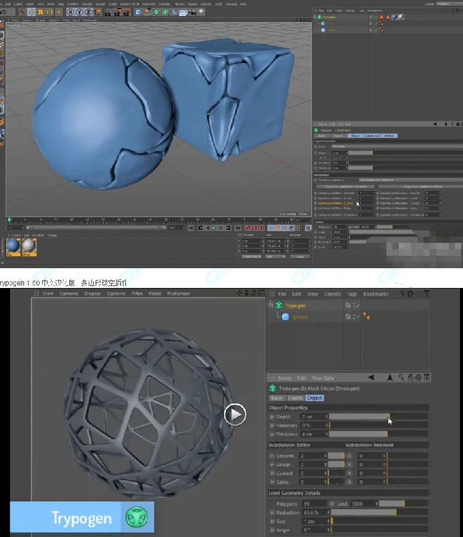
Task: Click the Polygons value field
Action: pyautogui.click(x=313, y=504)
